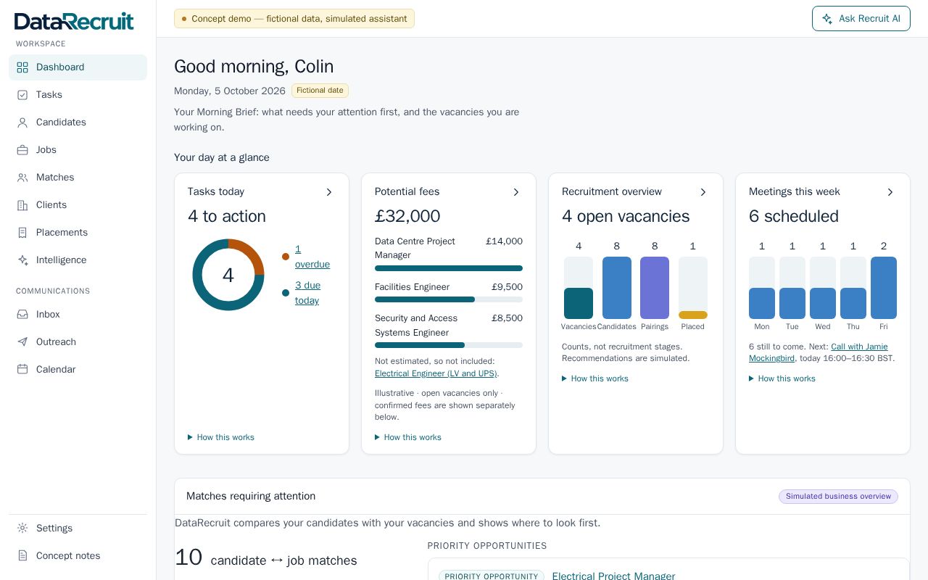Open Meetings this week via chevron arrow
This screenshot has height=580, width=928.
click(890, 192)
